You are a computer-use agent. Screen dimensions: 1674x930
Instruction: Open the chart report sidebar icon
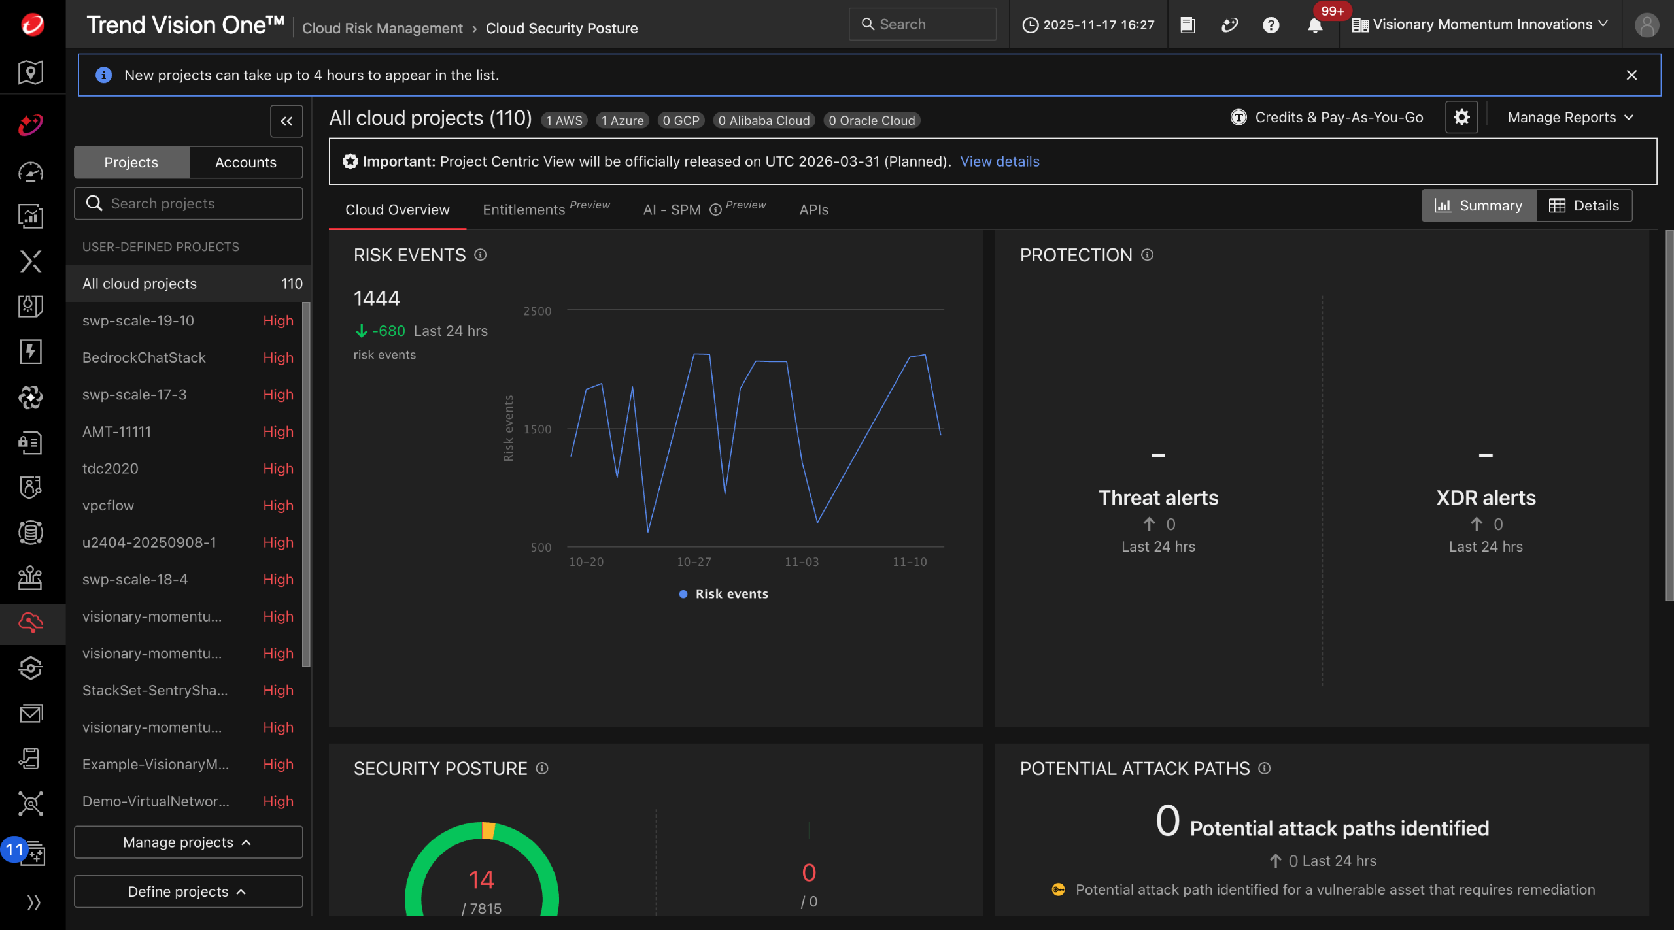31,216
